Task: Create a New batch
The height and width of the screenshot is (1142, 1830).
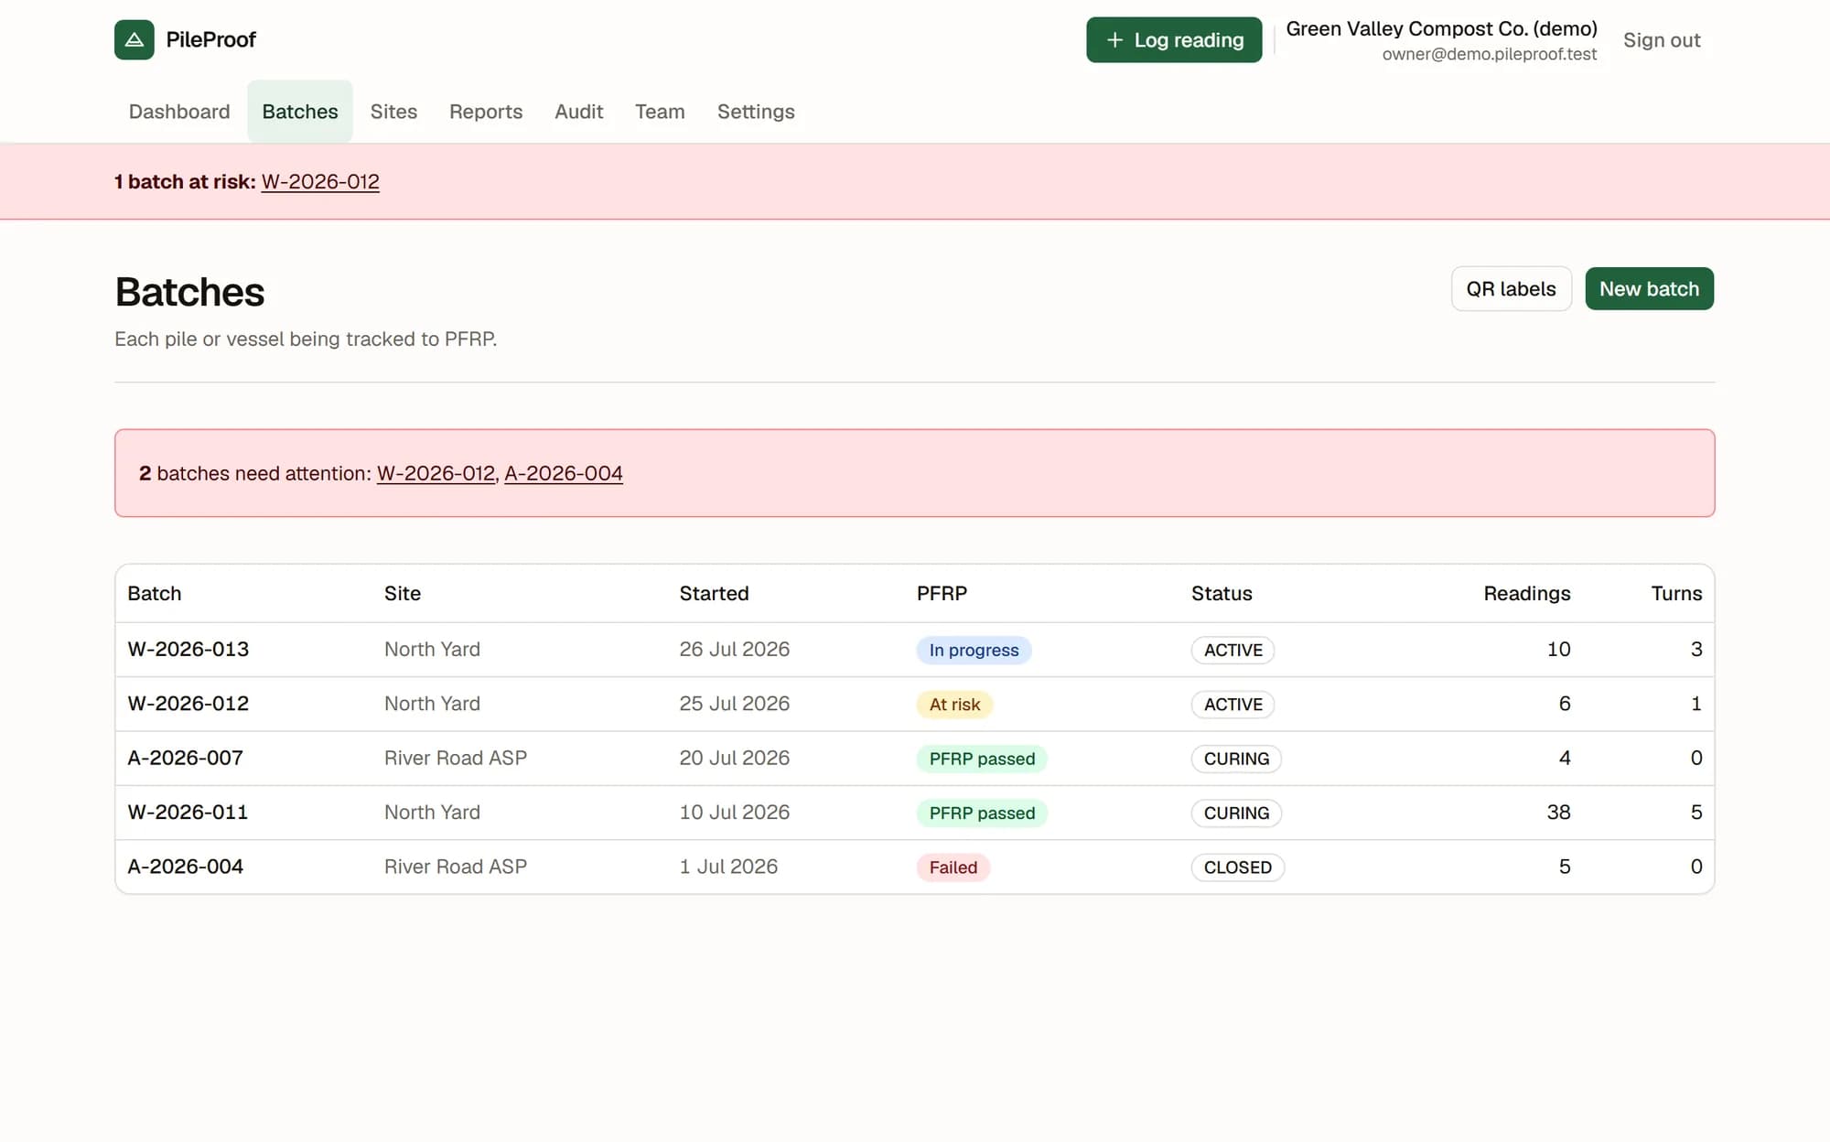Action: (1649, 289)
